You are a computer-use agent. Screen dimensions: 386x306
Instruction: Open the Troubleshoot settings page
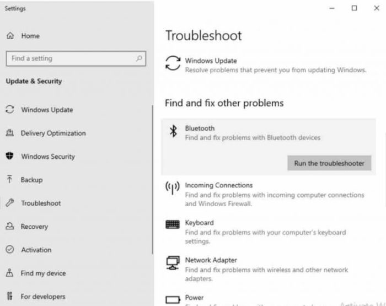click(41, 203)
